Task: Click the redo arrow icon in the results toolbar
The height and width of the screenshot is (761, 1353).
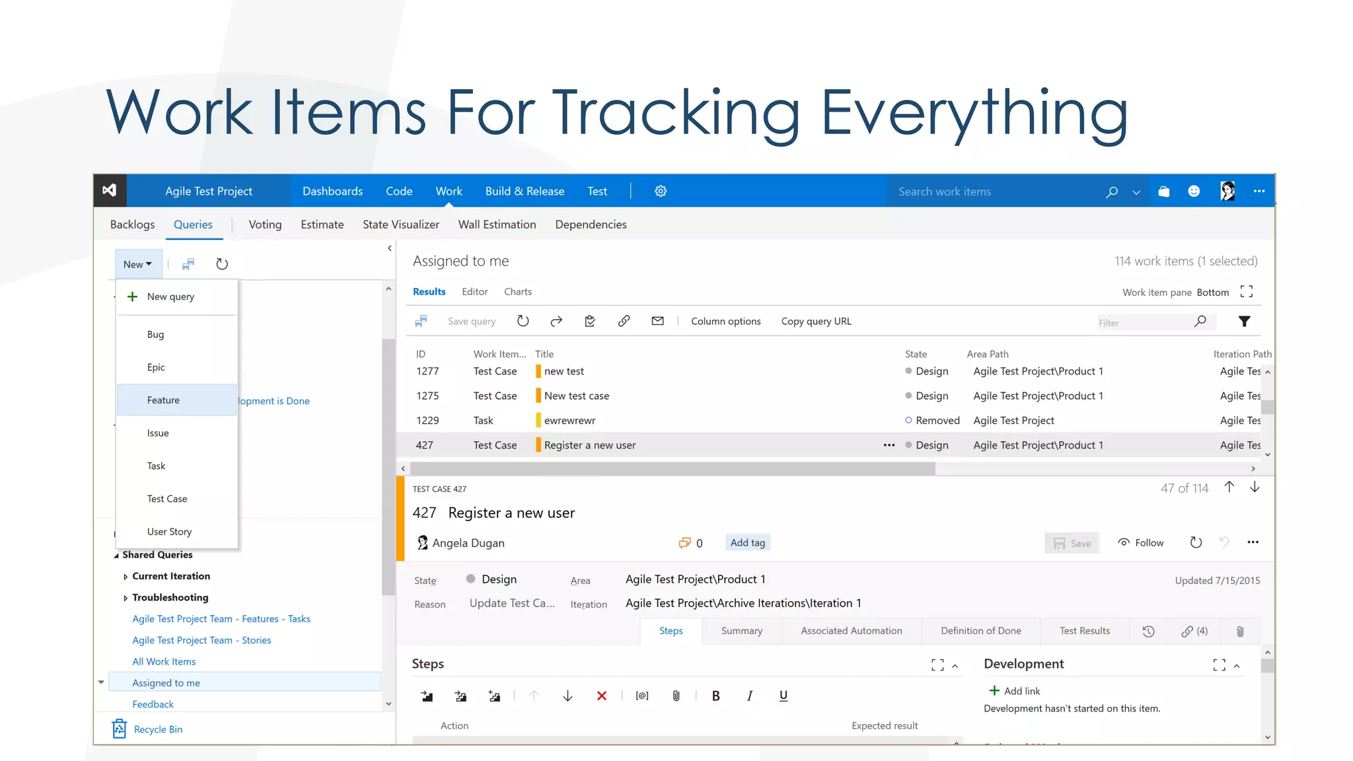Action: point(556,321)
